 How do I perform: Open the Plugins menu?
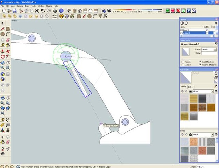coord(49,6)
